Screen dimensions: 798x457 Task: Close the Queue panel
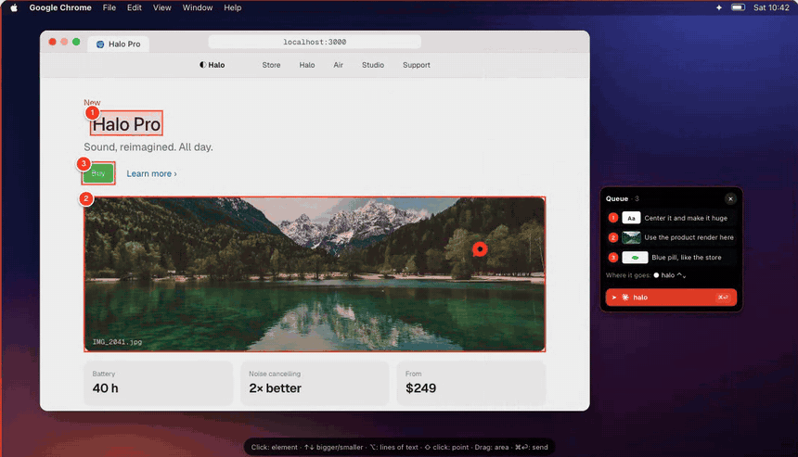[x=730, y=198]
